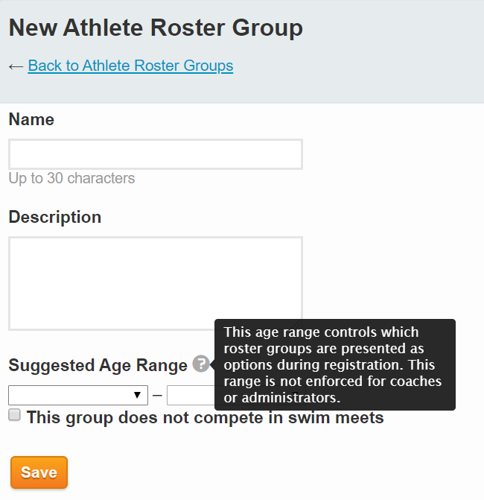
Task: Click the empty gray header area
Action: pos(382,51)
